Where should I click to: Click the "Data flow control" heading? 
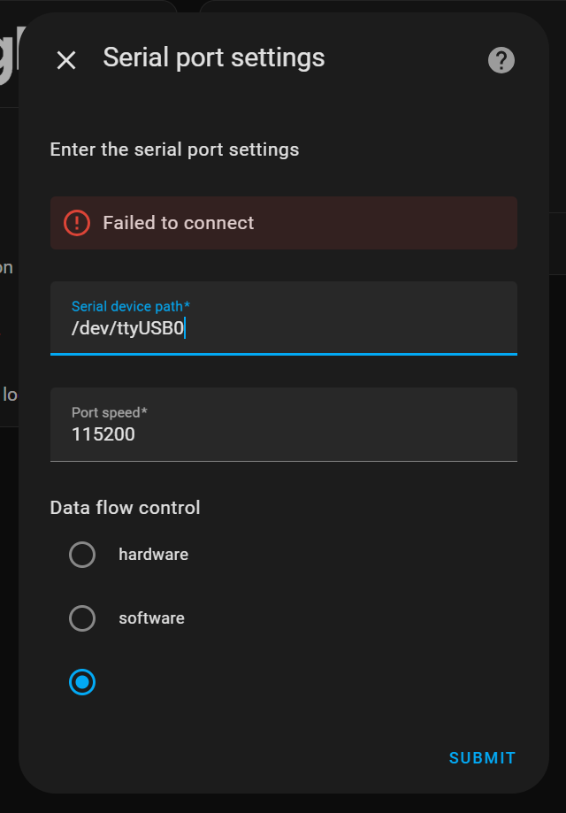click(x=125, y=508)
